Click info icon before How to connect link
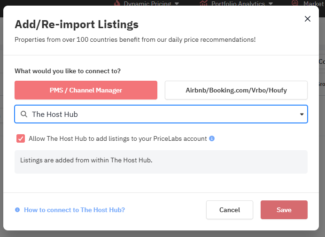325x237 pixels. [x=17, y=210]
